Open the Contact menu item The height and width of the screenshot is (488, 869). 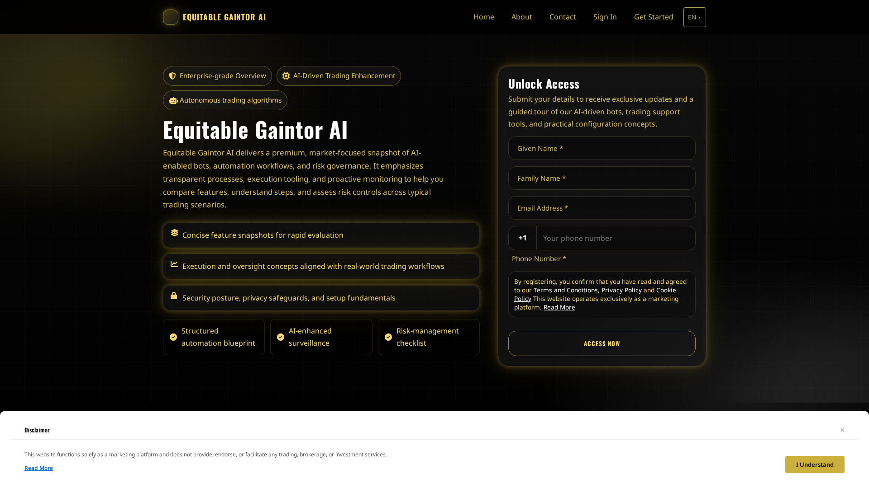(x=563, y=17)
